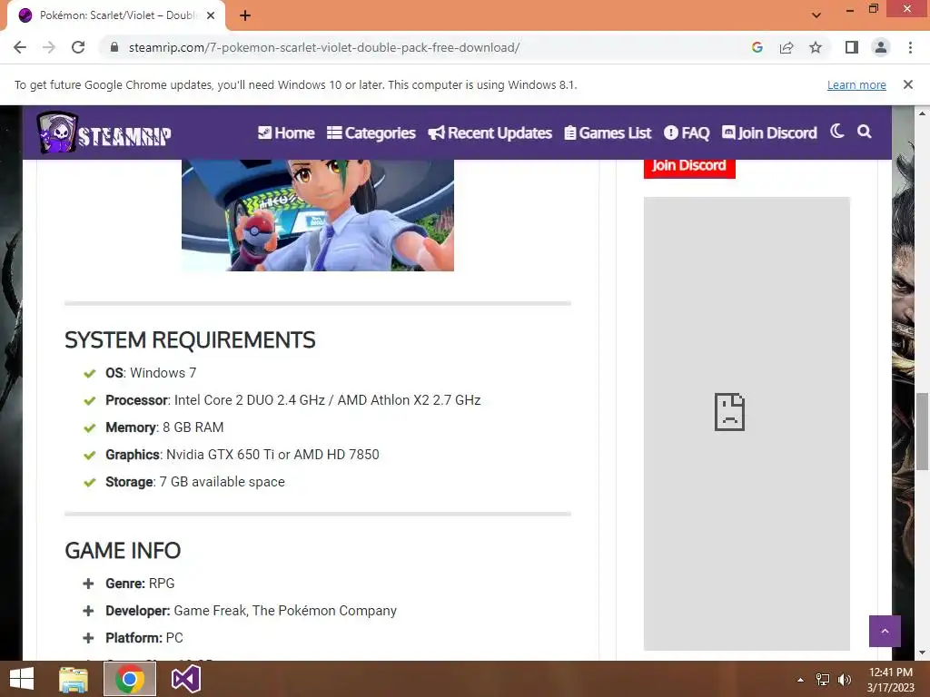Image resolution: width=930 pixels, height=697 pixels.
Task: Open Recent Updates page
Action: (x=490, y=133)
